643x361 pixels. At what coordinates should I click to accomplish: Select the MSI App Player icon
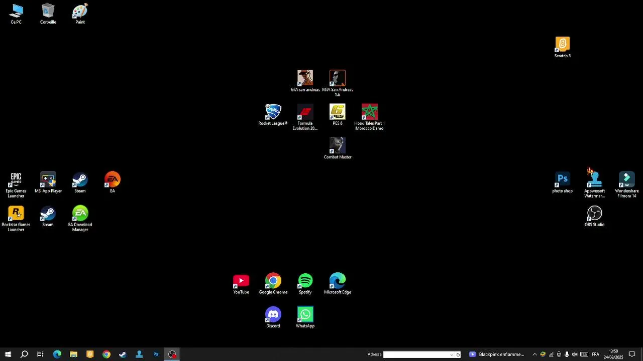click(48, 183)
